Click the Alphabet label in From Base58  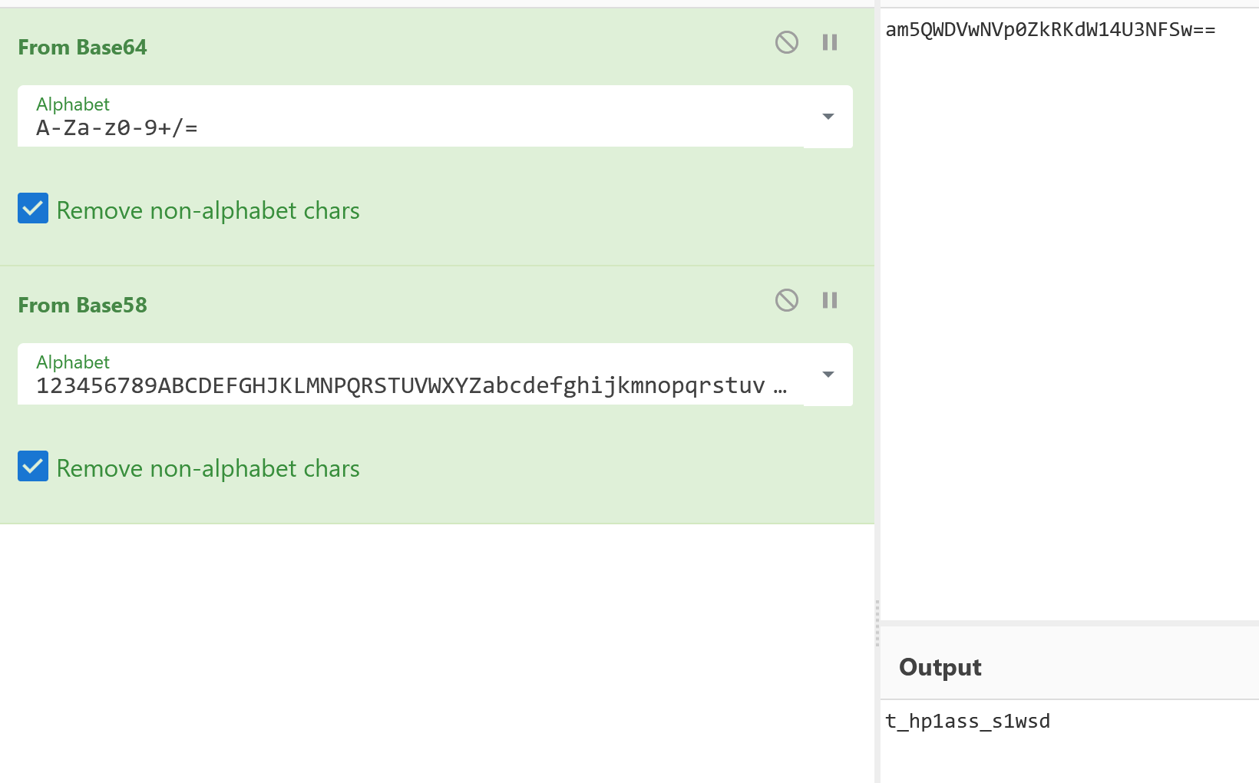click(73, 362)
